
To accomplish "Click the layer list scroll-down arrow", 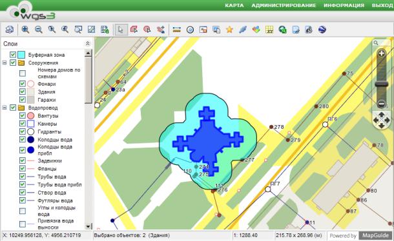I will 88,226.
